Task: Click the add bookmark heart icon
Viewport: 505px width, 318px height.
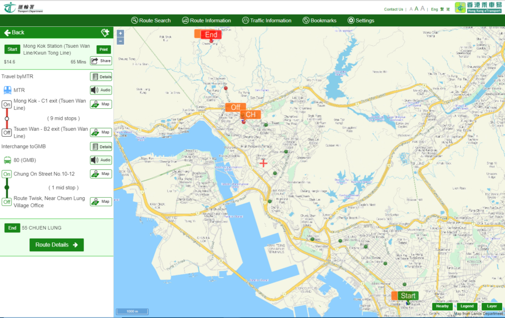Action: point(105,33)
